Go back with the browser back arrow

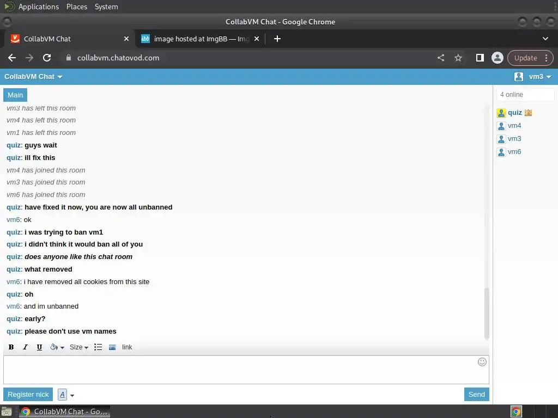[12, 58]
